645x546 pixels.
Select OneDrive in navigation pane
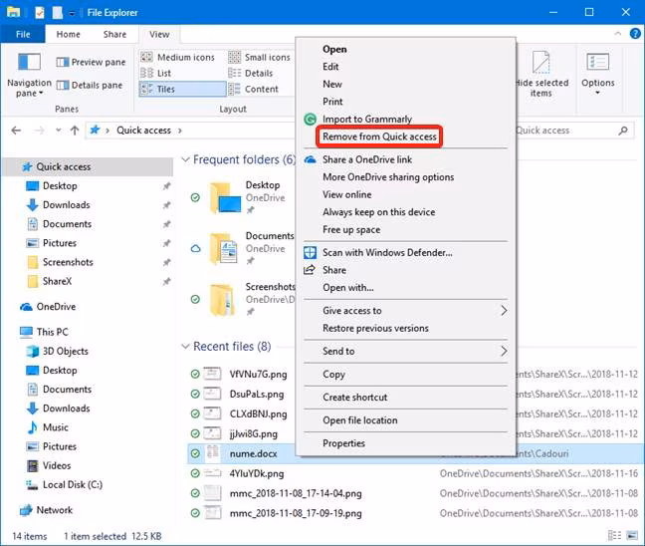(56, 307)
